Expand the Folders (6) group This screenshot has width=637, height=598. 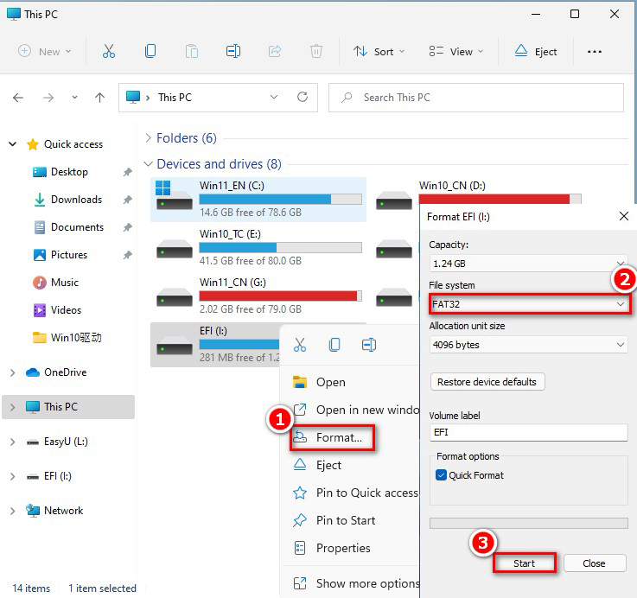point(148,138)
